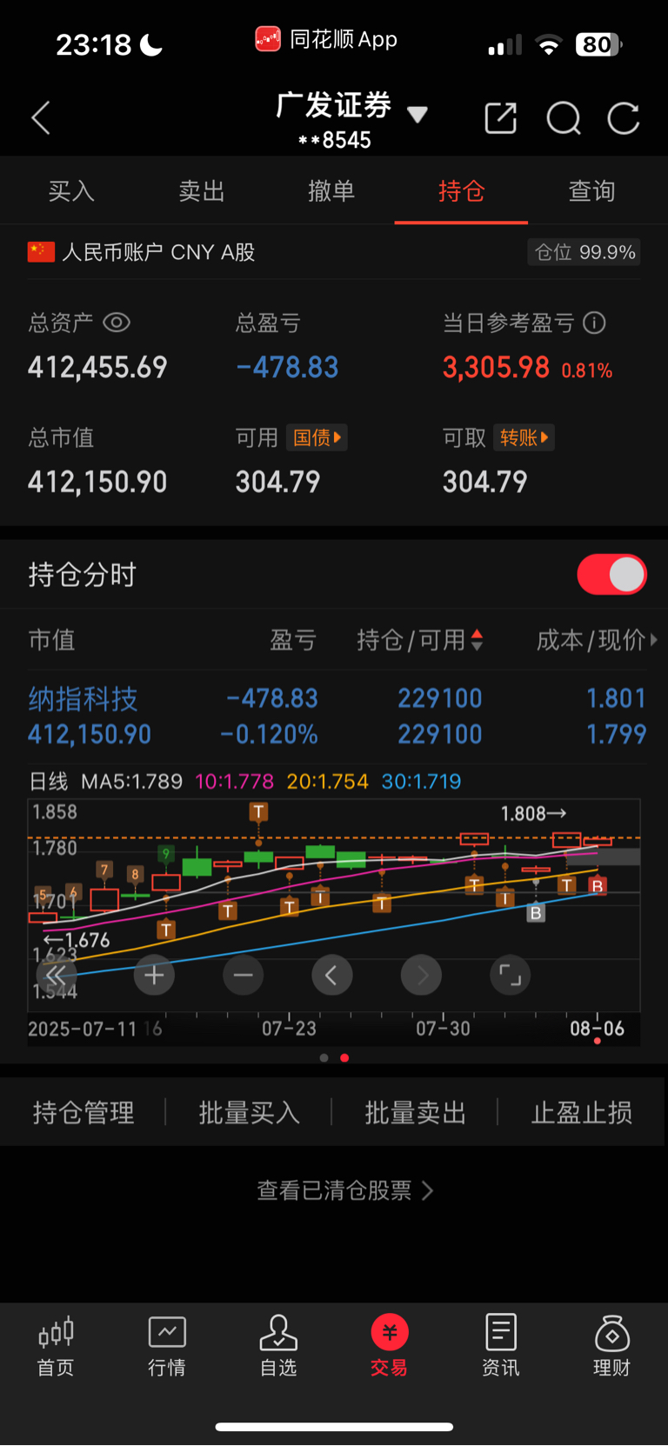Tap the battery indicator in status bar
The image size is (668, 1446).
tap(598, 44)
